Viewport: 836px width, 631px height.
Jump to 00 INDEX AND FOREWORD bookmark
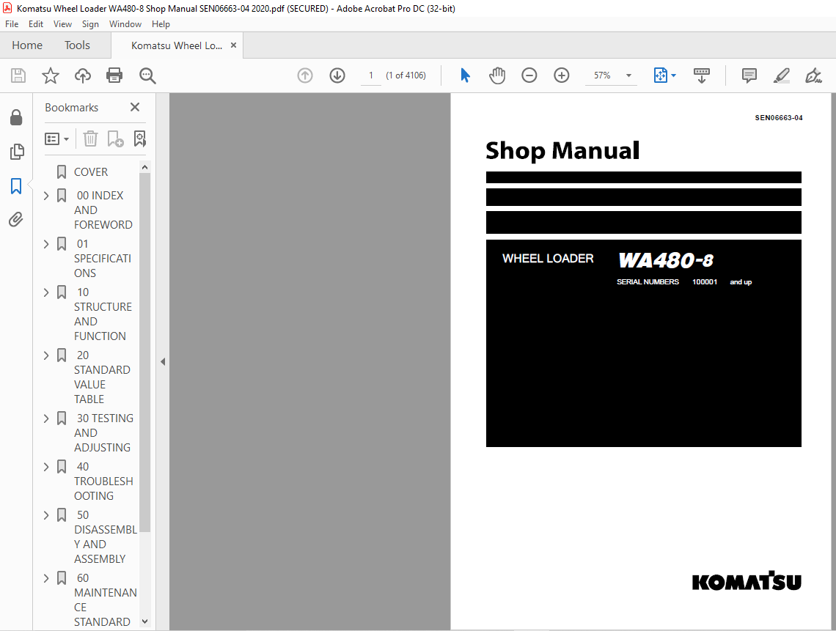(103, 210)
